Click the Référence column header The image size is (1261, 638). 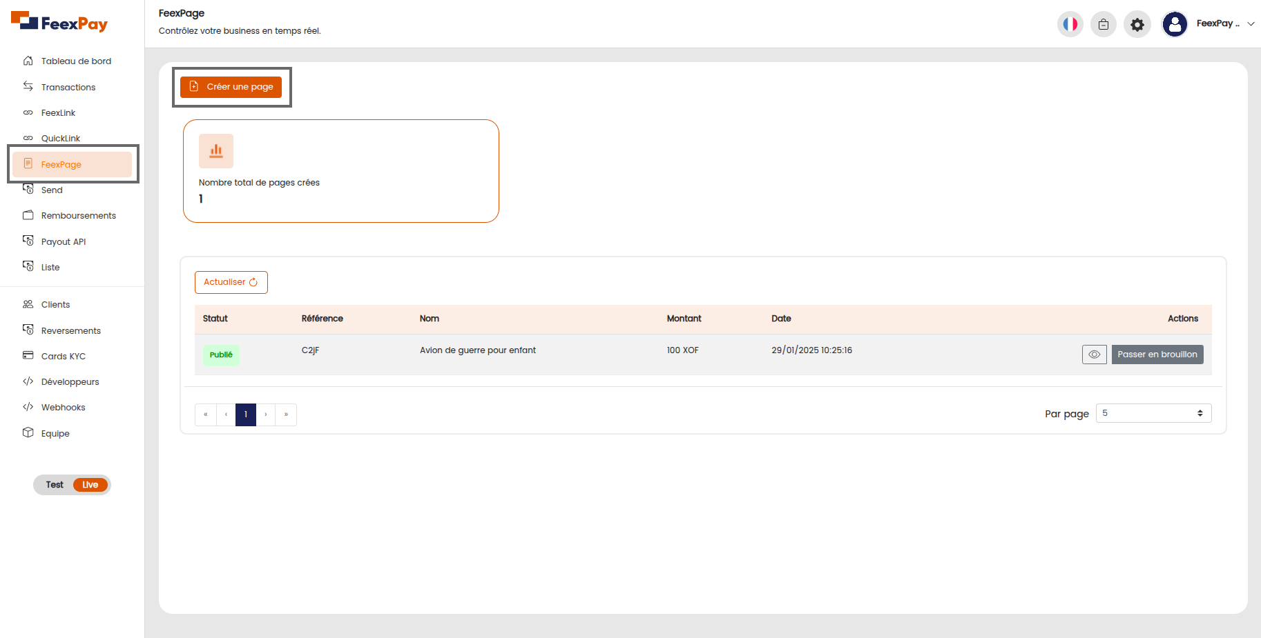tap(322, 319)
